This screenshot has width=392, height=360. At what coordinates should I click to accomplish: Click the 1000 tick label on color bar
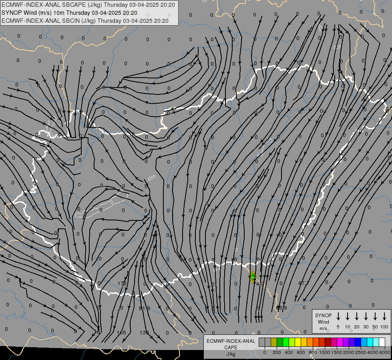pos(325,352)
